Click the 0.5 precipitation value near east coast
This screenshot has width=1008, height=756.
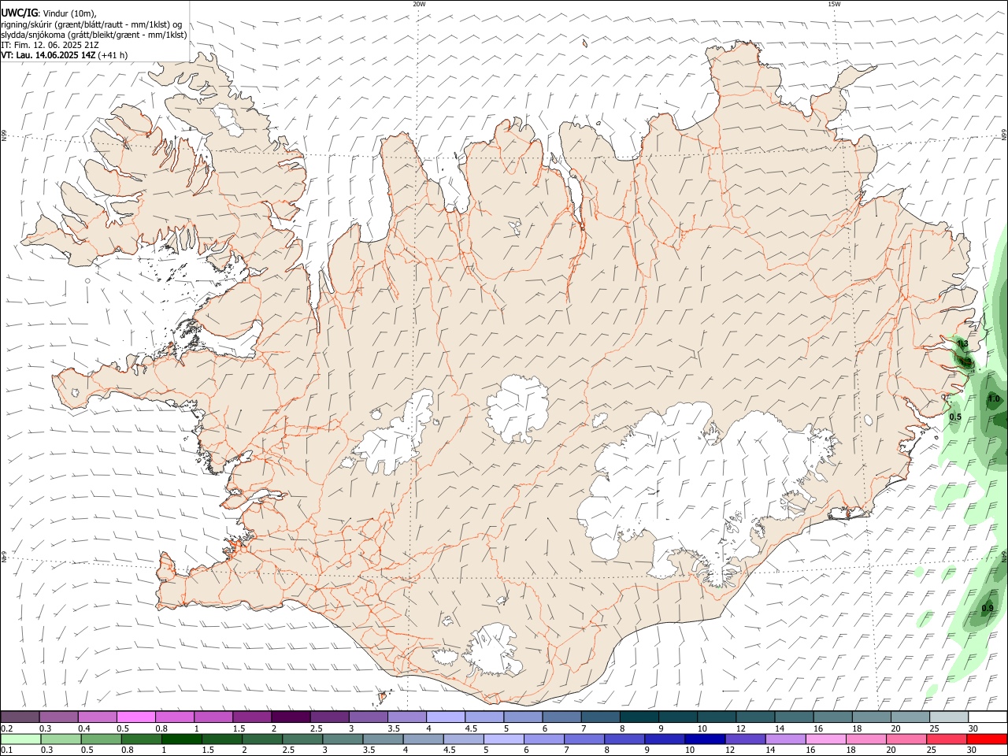[955, 417]
